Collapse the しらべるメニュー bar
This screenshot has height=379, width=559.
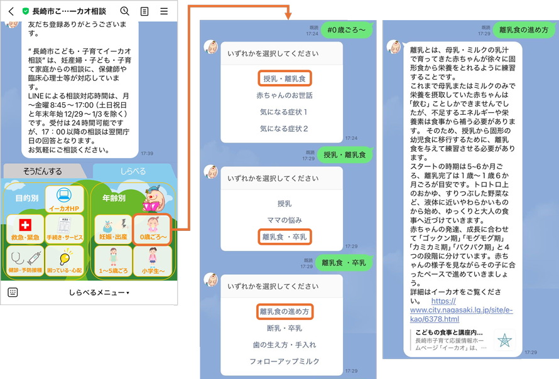click(x=99, y=292)
